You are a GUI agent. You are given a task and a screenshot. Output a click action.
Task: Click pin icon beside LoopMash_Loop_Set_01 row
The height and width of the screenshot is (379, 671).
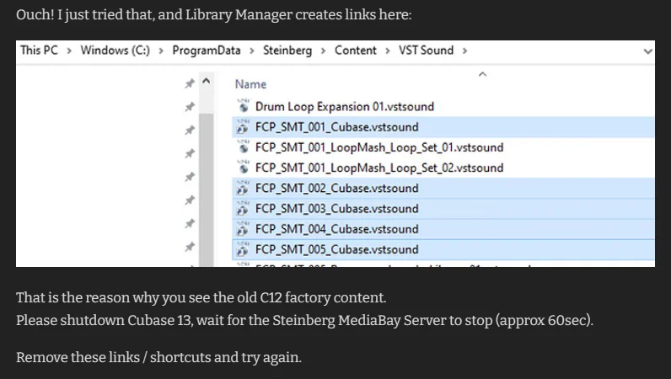(190, 153)
